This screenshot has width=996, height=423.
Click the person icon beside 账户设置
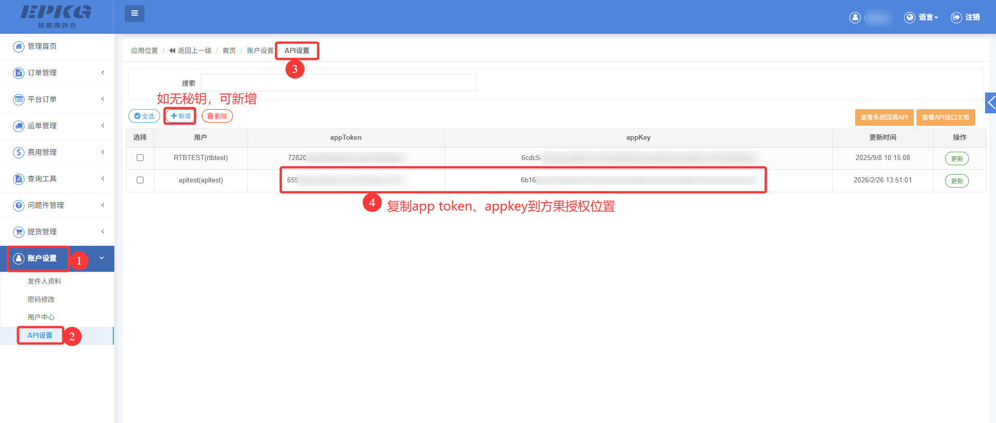pyautogui.click(x=19, y=258)
